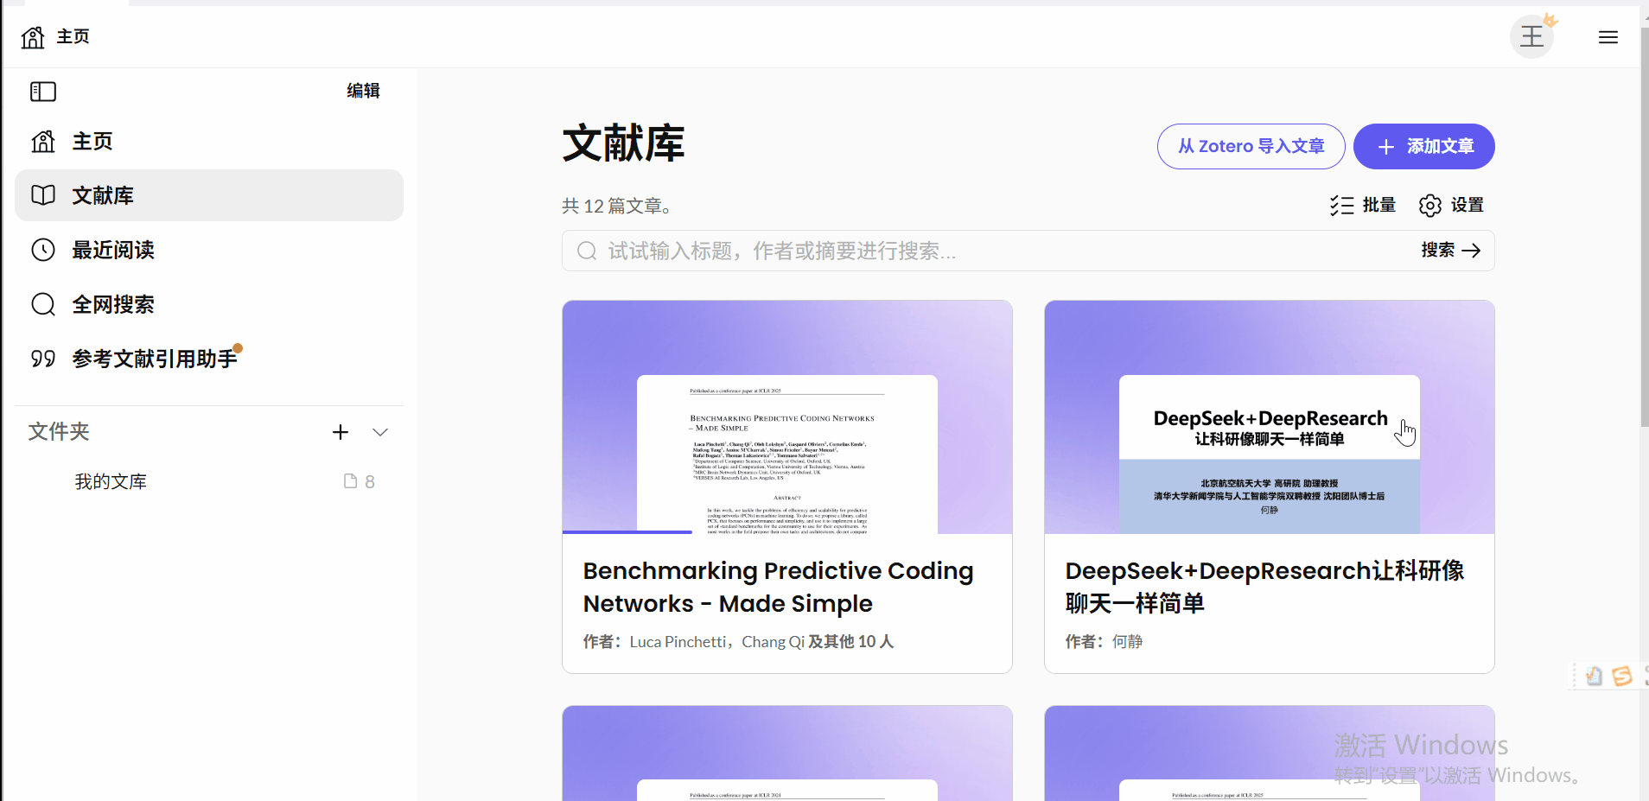Viewport: 1649px width, 801px height.
Task: Open 参考文献引用助手 via the quote icon
Action: 42,358
